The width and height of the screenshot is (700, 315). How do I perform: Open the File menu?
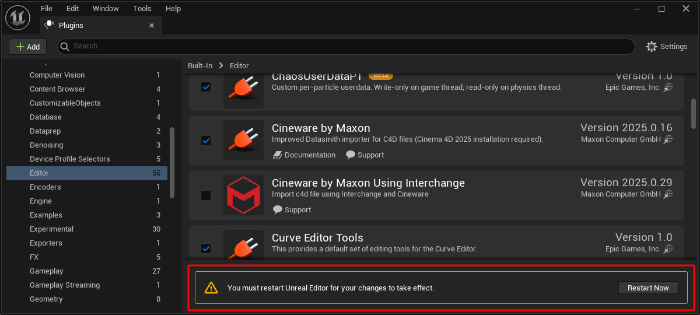pos(47,8)
